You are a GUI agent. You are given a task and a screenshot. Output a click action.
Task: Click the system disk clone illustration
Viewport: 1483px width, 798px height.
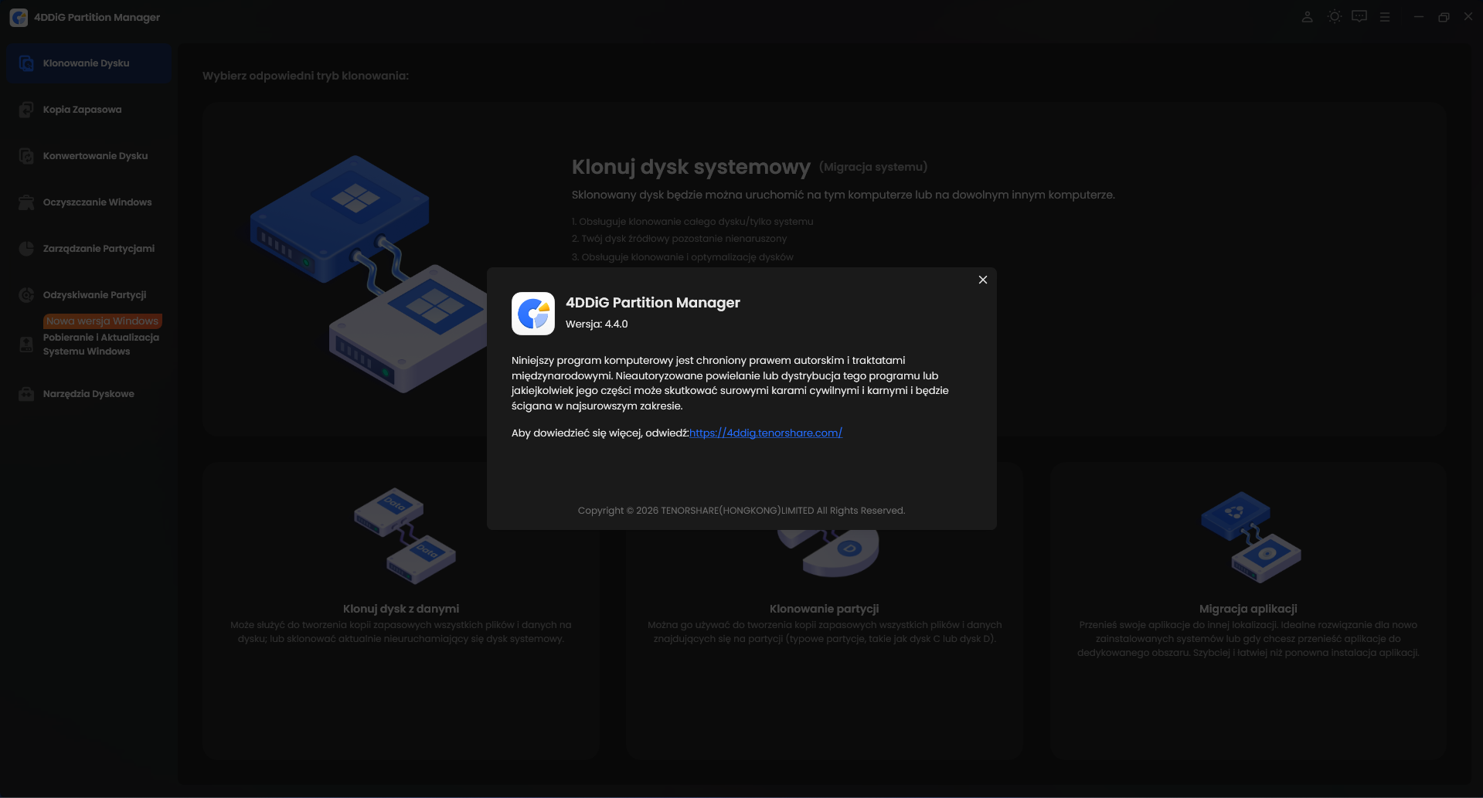point(368,274)
